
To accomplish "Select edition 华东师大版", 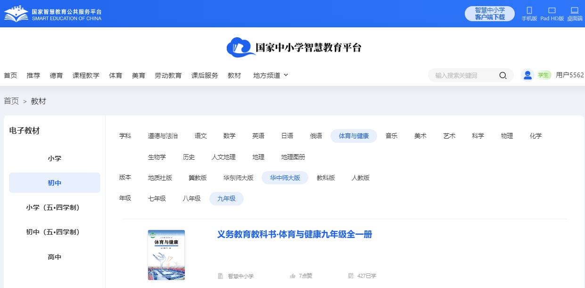I will pos(239,178).
